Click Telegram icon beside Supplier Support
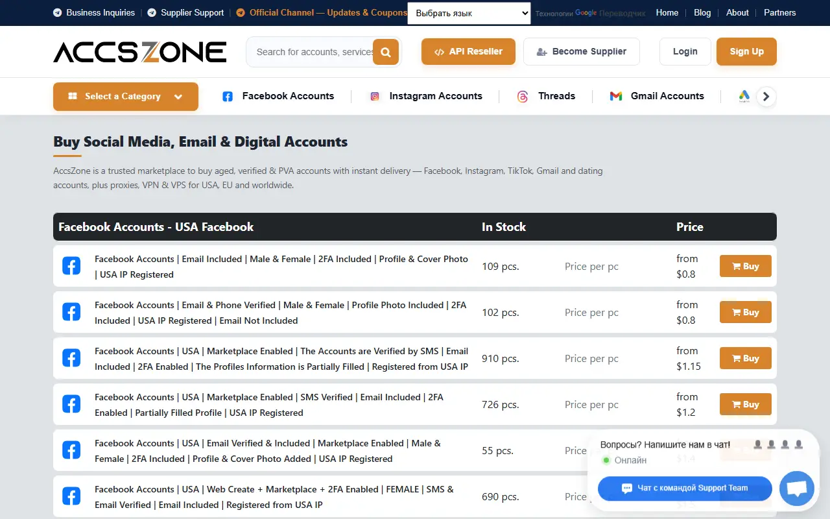Viewport: 830px width, 519px height. [x=152, y=12]
